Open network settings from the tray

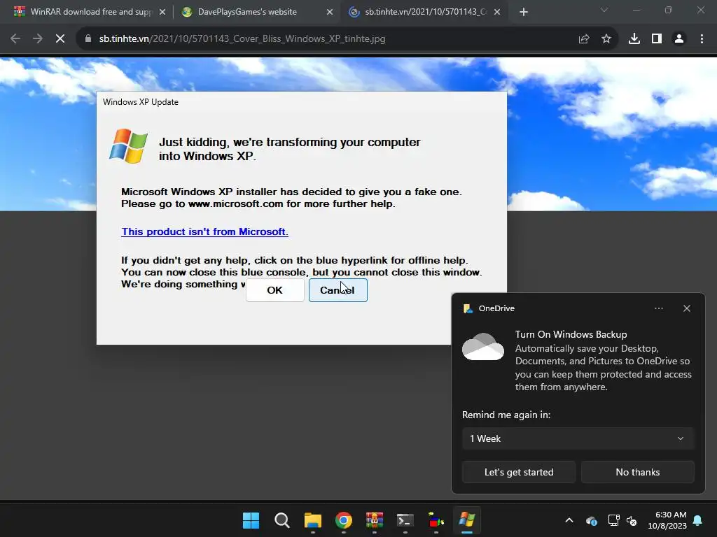pos(613,520)
